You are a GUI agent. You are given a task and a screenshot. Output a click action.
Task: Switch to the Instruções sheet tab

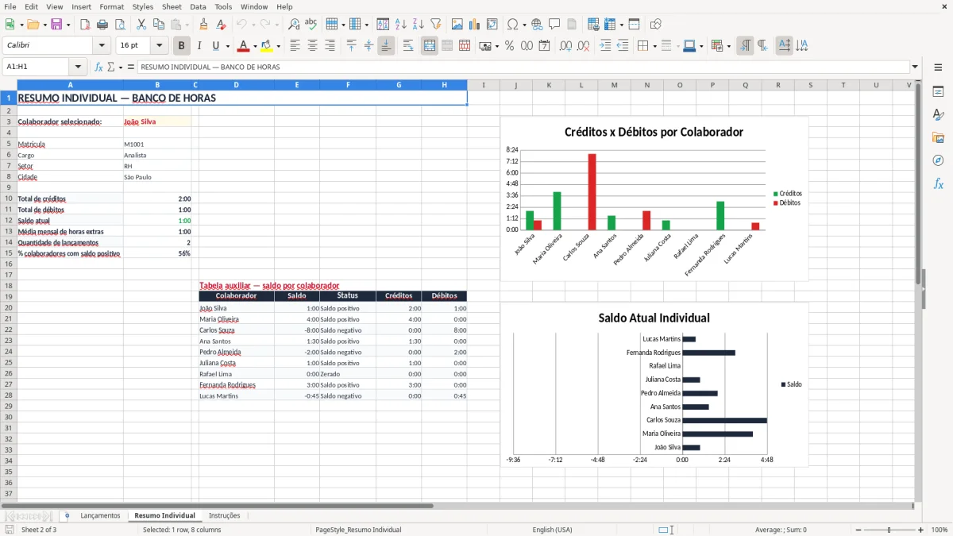click(x=224, y=515)
